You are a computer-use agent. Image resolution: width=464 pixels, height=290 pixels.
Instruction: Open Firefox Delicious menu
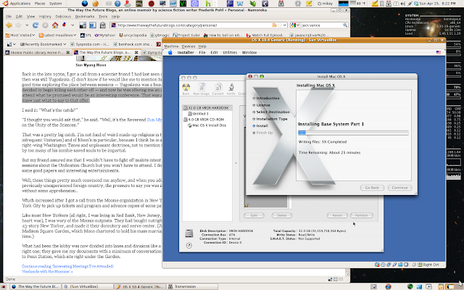point(63,17)
